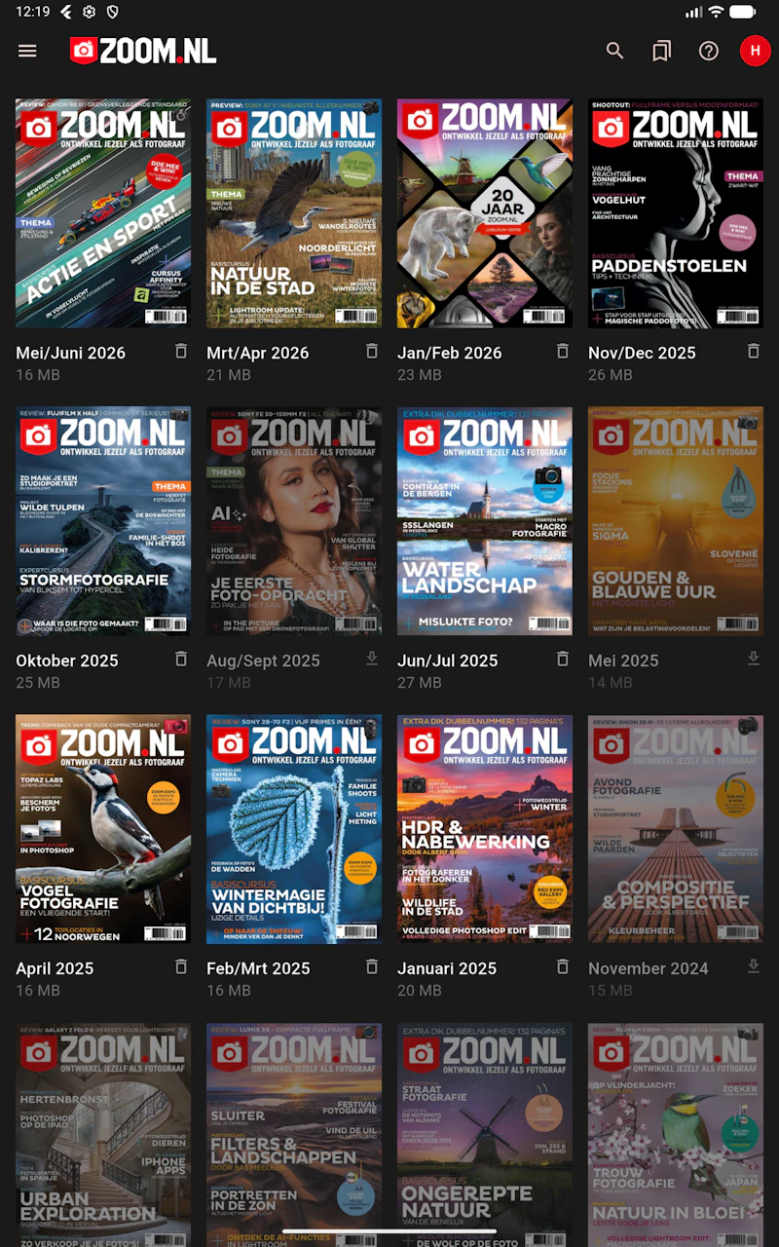This screenshot has height=1247, width=779.
Task: Select the Mei 2025 title
Action: 624,661
